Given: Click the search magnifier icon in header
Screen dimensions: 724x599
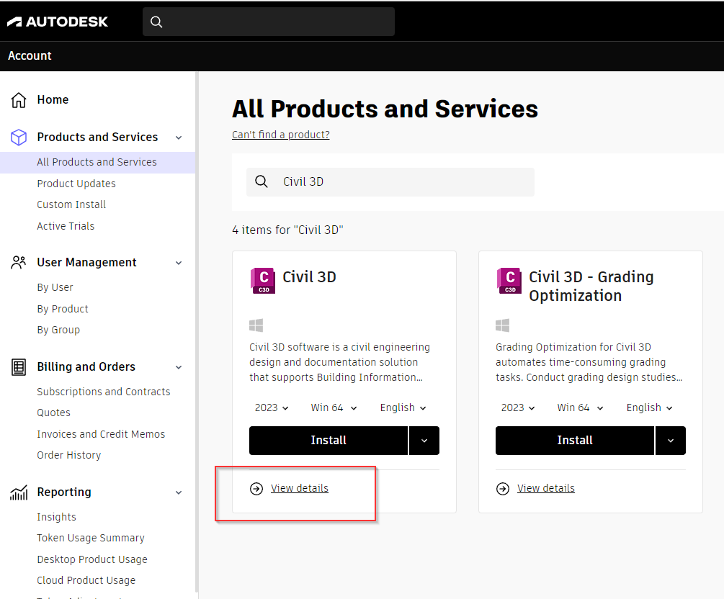Looking at the screenshot, I should pyautogui.click(x=156, y=22).
